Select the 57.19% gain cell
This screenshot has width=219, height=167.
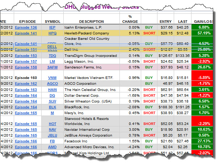202,33
